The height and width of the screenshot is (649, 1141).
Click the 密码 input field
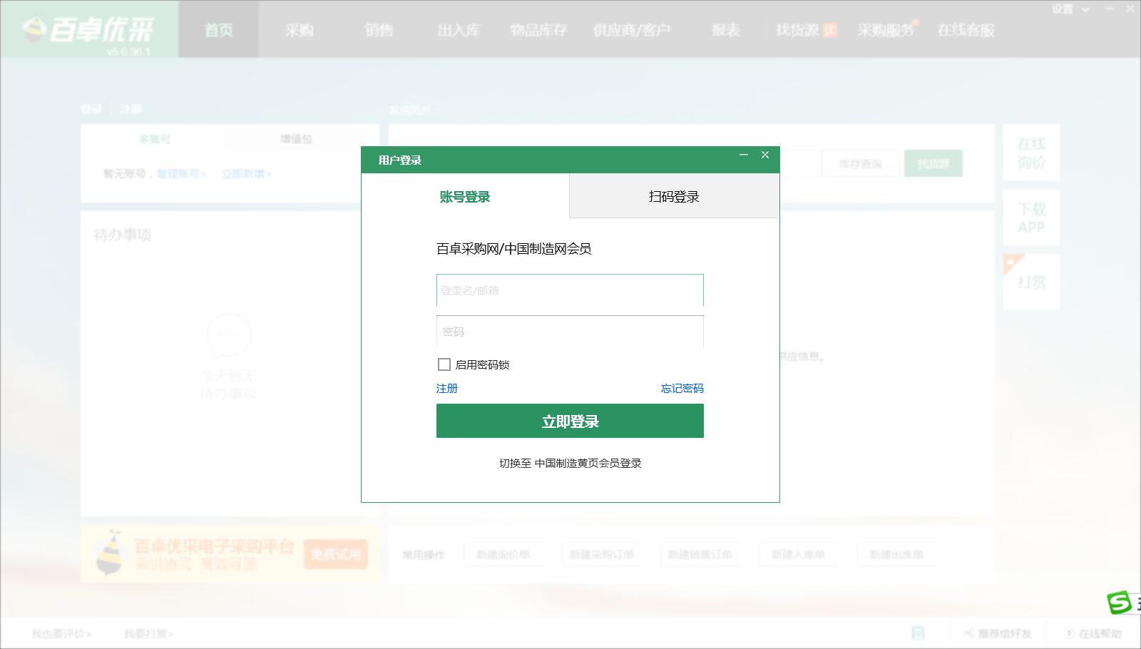(570, 332)
